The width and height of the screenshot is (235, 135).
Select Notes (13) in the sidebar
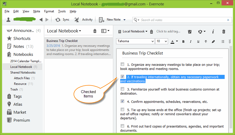(x=20, y=47)
